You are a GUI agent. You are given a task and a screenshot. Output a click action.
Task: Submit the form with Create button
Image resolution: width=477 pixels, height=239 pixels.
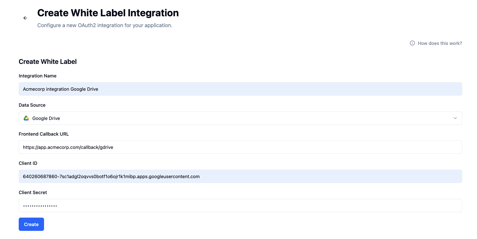[x=31, y=224]
